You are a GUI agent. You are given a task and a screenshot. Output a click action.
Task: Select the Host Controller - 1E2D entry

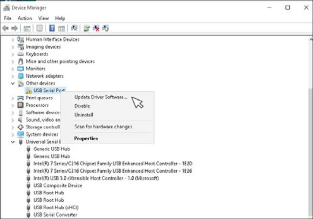coord(113,163)
